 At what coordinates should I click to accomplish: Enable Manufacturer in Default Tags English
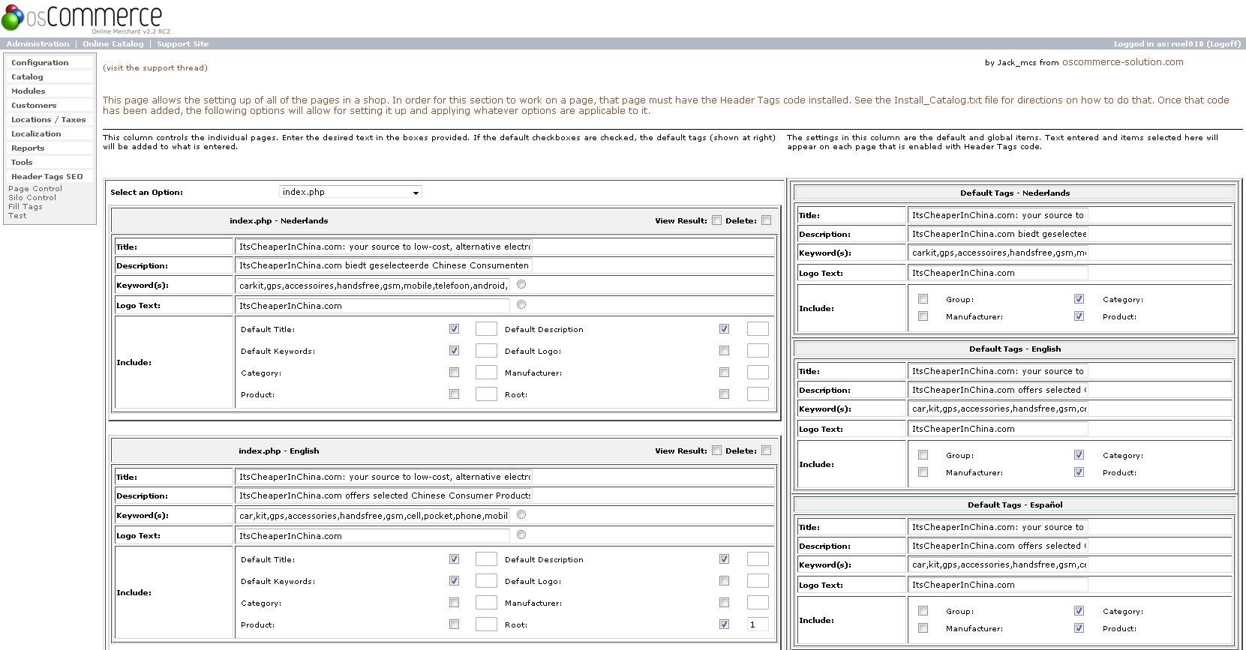tap(923, 472)
